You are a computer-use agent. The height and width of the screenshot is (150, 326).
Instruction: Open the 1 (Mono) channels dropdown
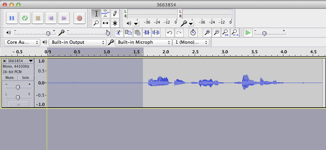pos(191,42)
